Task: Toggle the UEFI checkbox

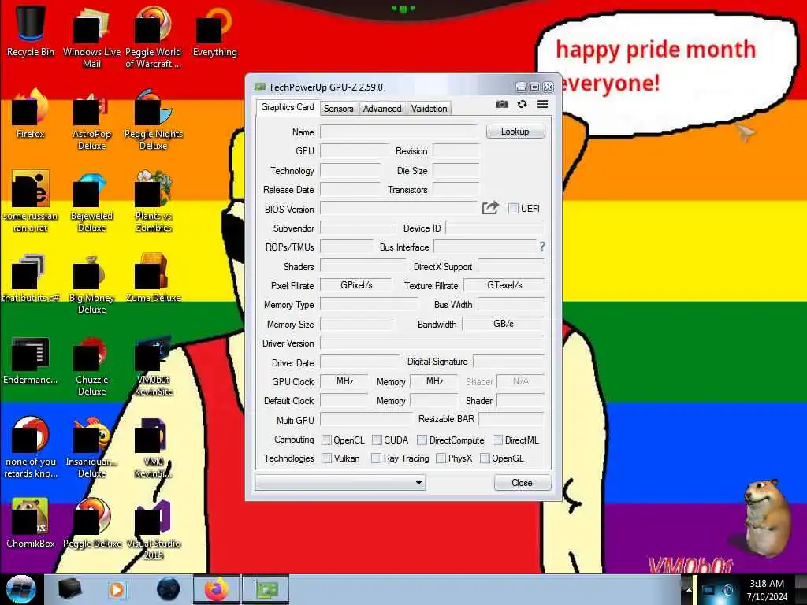Action: [513, 208]
